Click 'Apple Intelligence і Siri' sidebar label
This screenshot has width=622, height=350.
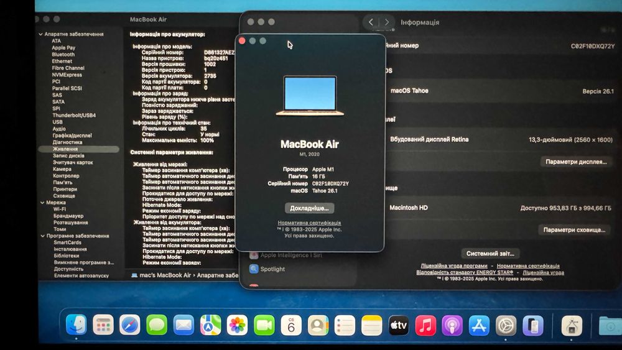coord(291,256)
